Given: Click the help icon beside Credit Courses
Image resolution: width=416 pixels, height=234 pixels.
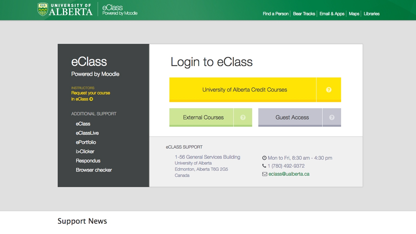Looking at the screenshot, I should (329, 89).
